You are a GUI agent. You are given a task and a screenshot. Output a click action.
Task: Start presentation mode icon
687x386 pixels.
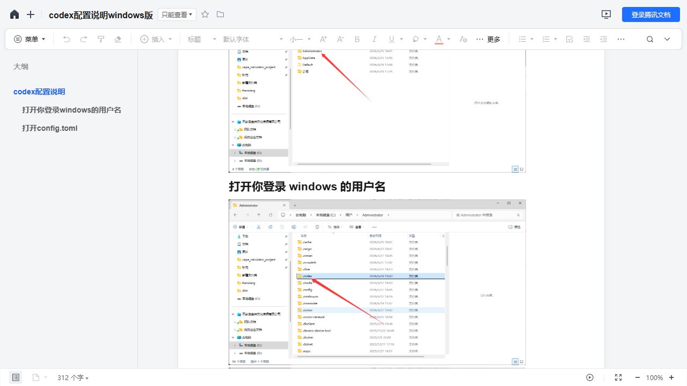(x=606, y=14)
